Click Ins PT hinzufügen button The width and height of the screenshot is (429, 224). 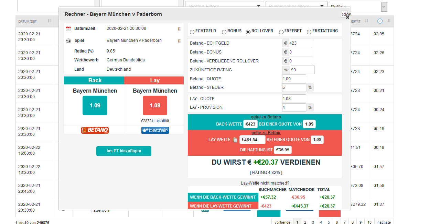[x=124, y=151]
